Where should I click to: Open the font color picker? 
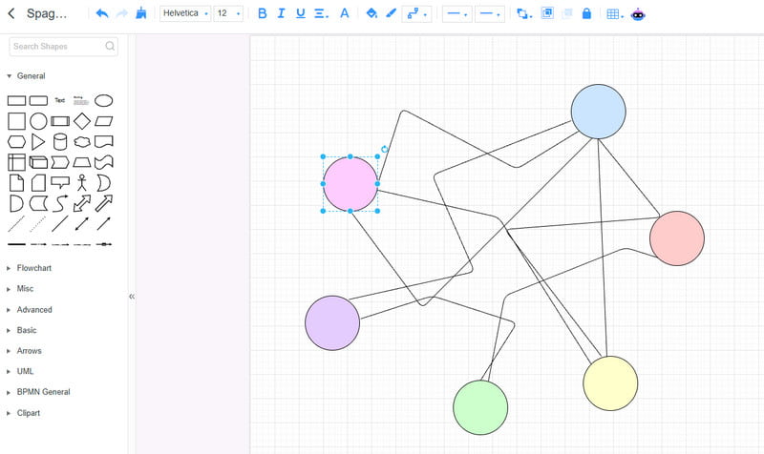click(345, 13)
